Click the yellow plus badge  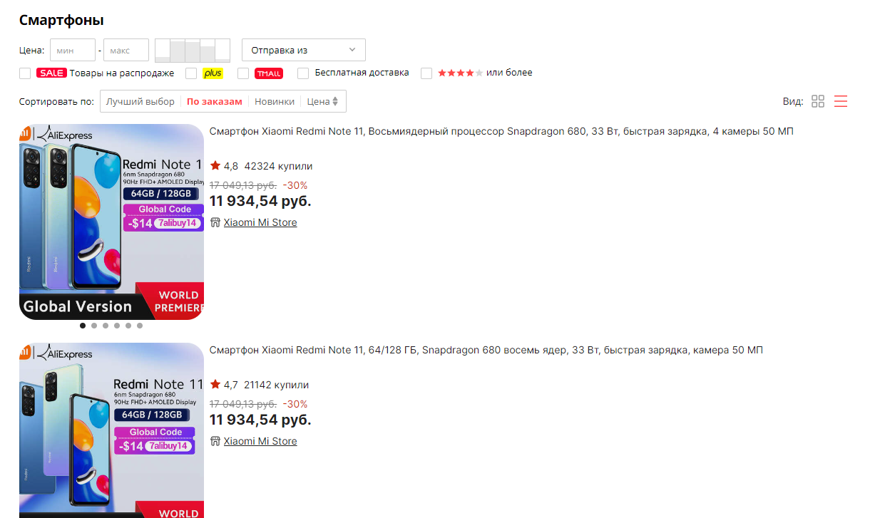click(x=213, y=73)
